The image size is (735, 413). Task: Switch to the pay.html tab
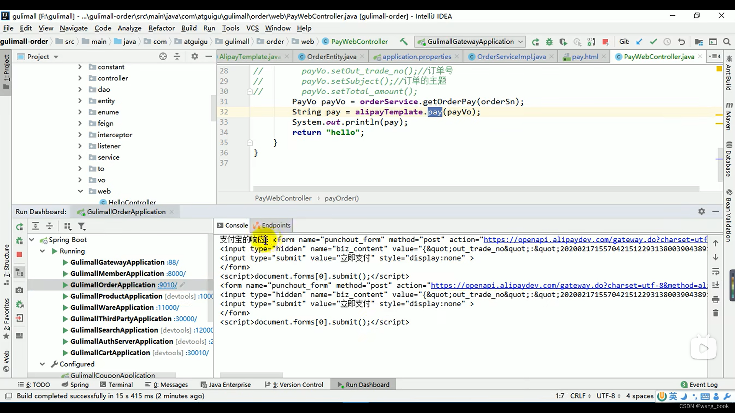point(585,57)
